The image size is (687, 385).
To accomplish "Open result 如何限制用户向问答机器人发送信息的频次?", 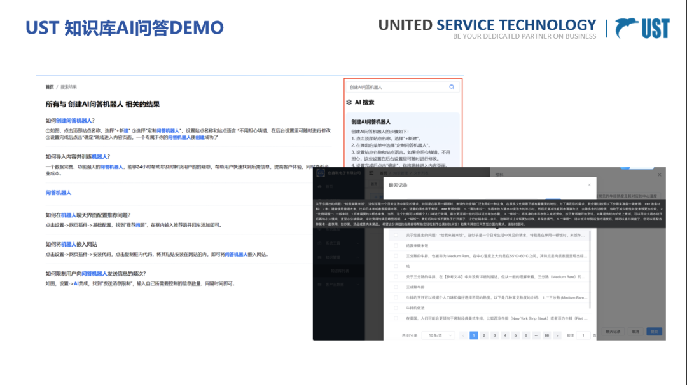I will [x=95, y=274].
